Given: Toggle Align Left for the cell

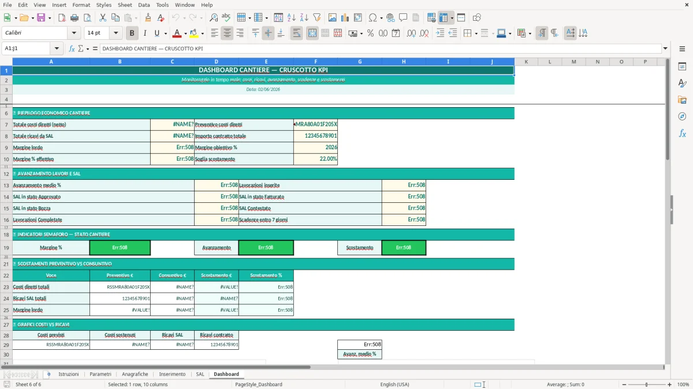Looking at the screenshot, I should 214,33.
